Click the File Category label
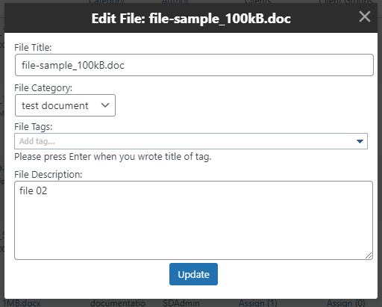Screen dimensions: 382x307 [x=43, y=88]
